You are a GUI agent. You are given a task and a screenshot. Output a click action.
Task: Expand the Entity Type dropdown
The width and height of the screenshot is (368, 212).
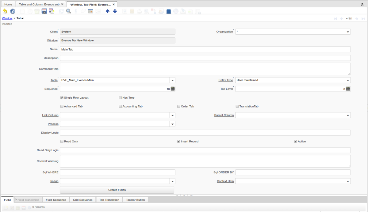[348, 80]
